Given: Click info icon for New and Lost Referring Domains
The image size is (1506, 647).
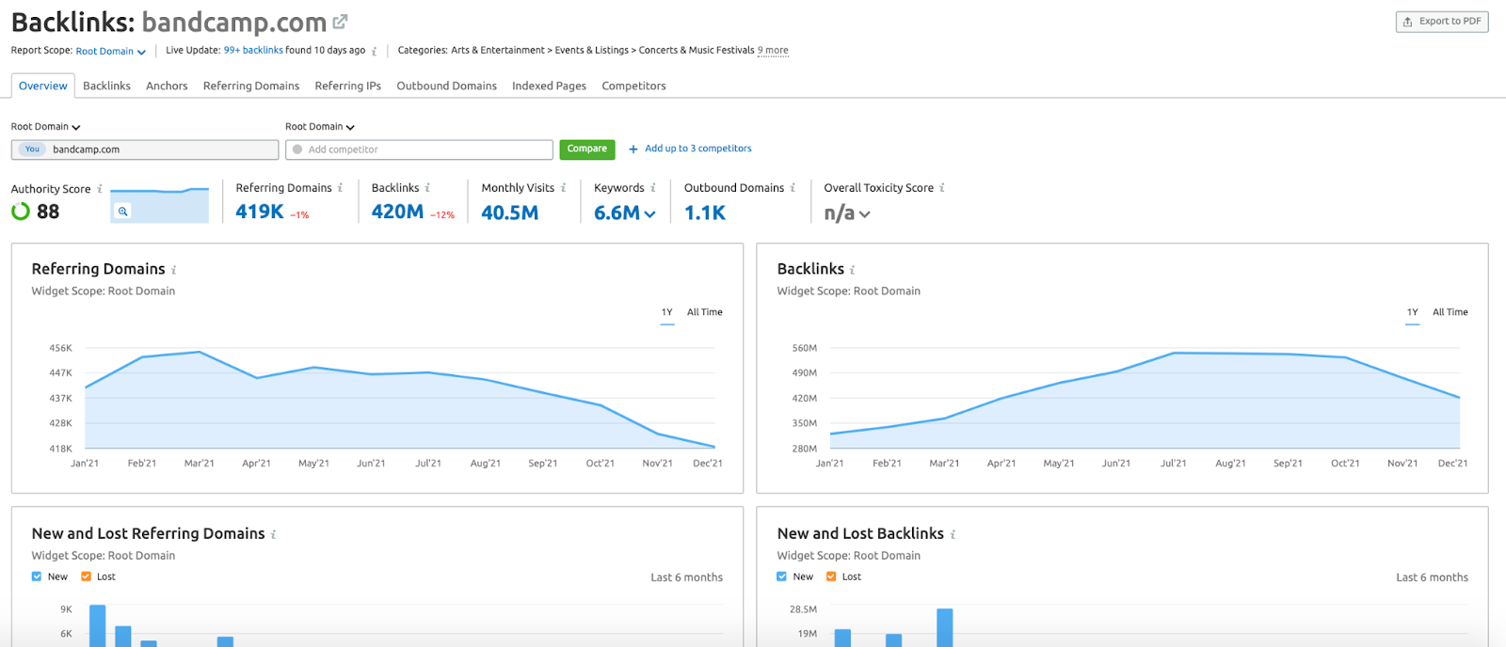Looking at the screenshot, I should click(274, 535).
